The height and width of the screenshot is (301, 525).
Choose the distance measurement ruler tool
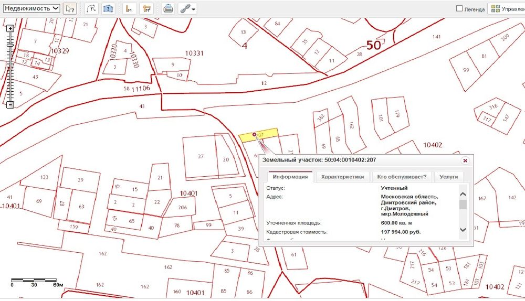point(129,9)
